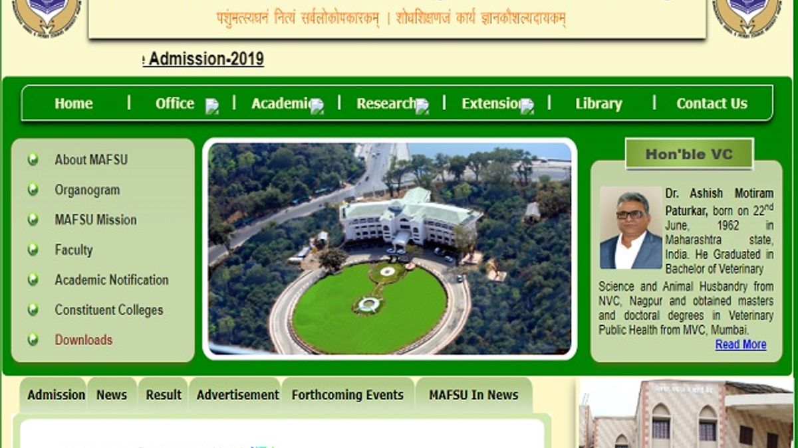Open Constituent Colleges sidebar link
The image size is (798, 448).
point(109,310)
